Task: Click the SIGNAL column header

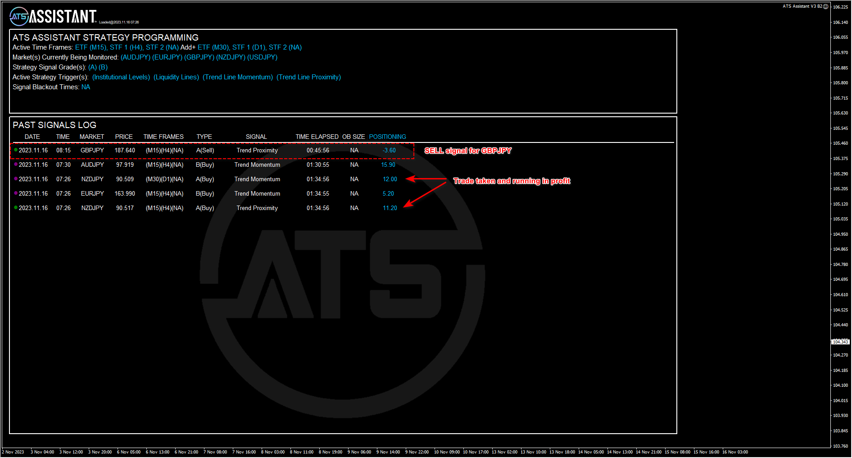Action: coord(256,137)
